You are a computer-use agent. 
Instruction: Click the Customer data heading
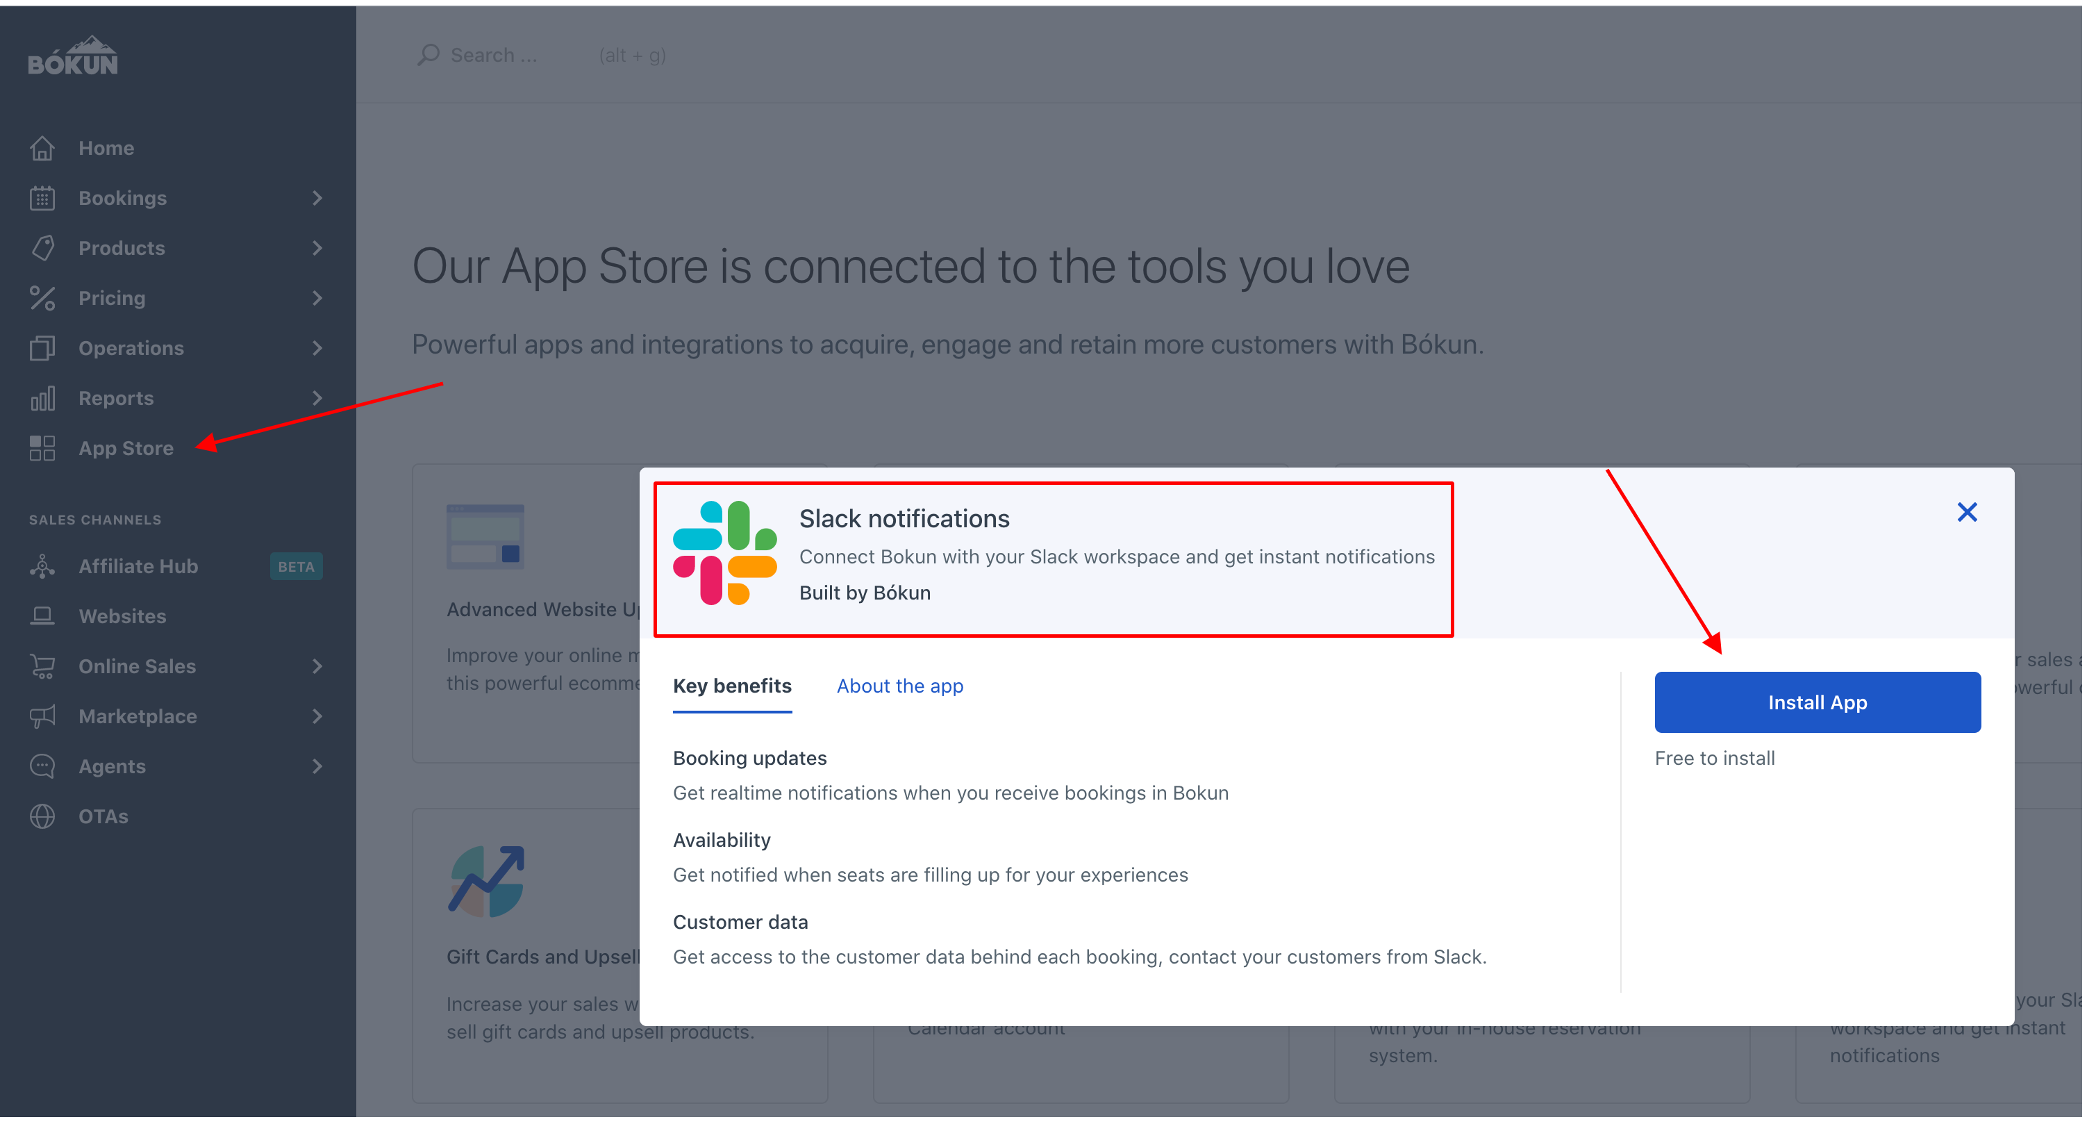point(745,927)
